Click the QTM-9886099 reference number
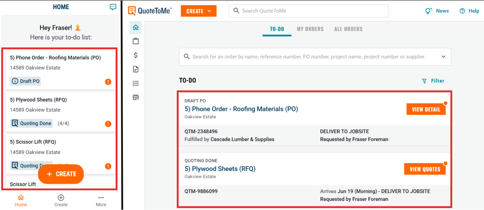This screenshot has height=210, width=484. pyautogui.click(x=201, y=191)
